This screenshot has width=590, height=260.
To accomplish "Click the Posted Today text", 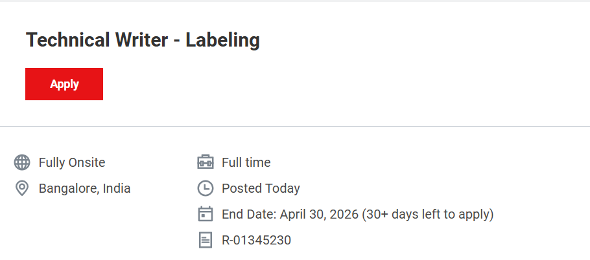I will click(x=261, y=188).
